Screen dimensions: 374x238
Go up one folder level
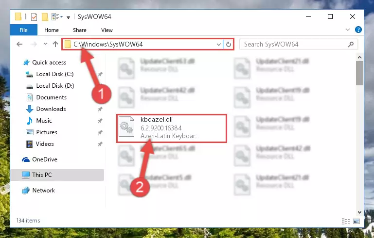(55, 44)
